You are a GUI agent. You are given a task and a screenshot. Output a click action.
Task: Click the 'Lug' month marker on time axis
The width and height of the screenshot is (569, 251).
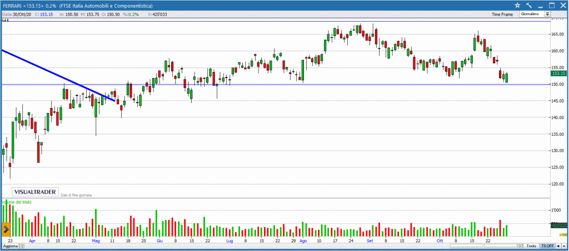click(x=229, y=240)
